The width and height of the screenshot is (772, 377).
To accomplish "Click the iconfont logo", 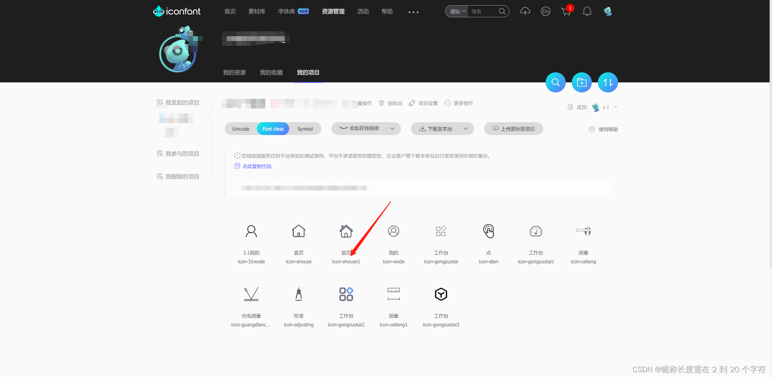I will [x=177, y=11].
